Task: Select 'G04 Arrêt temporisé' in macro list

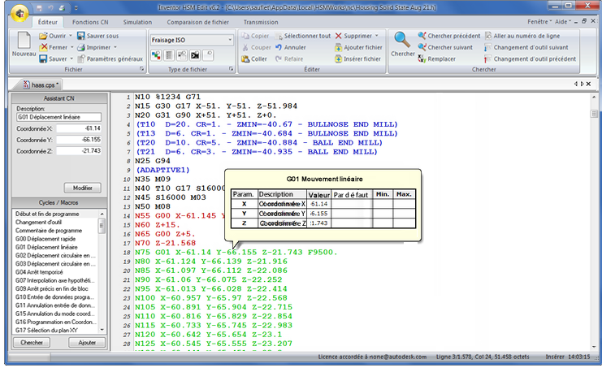Action: pyautogui.click(x=39, y=272)
